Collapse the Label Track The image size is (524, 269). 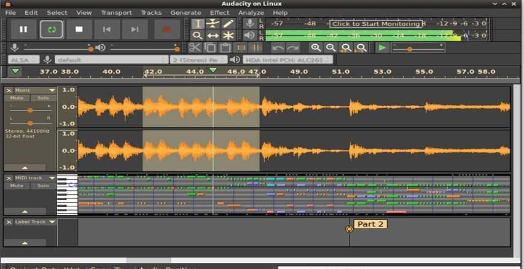(25, 243)
